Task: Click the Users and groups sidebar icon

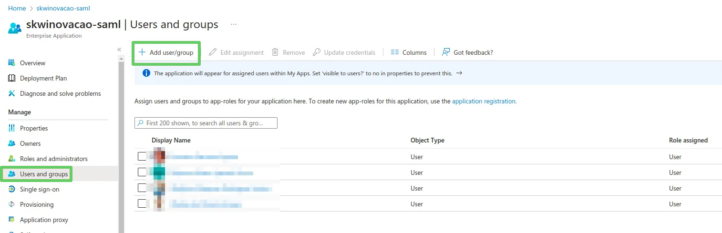Action: (x=12, y=174)
